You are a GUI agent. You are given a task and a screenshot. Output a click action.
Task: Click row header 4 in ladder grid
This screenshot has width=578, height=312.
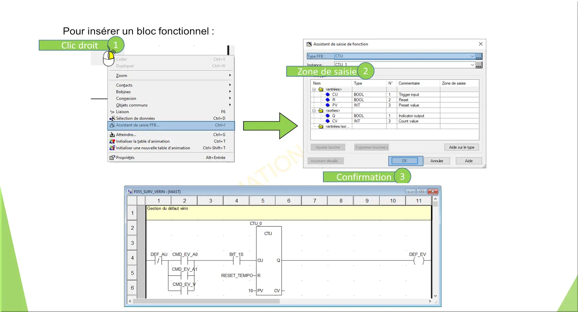click(x=132, y=258)
